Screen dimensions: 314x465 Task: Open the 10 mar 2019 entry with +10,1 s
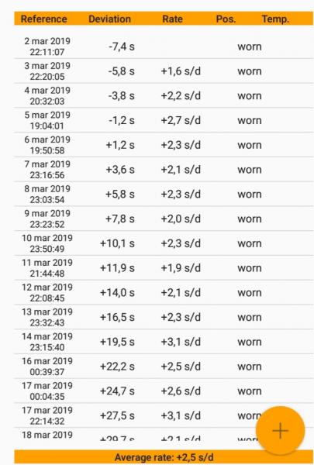(164, 243)
